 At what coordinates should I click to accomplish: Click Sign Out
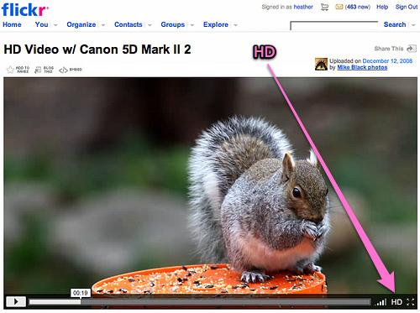[407, 7]
